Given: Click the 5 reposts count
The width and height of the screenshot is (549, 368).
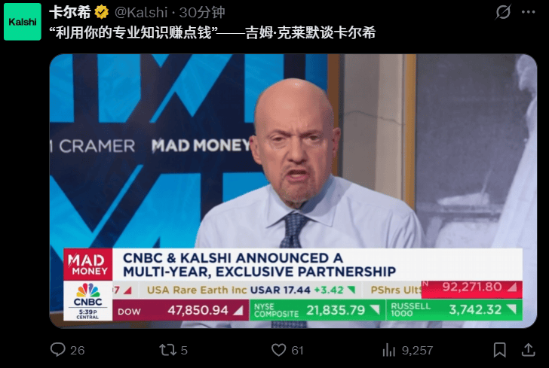Looking at the screenshot, I should [184, 350].
